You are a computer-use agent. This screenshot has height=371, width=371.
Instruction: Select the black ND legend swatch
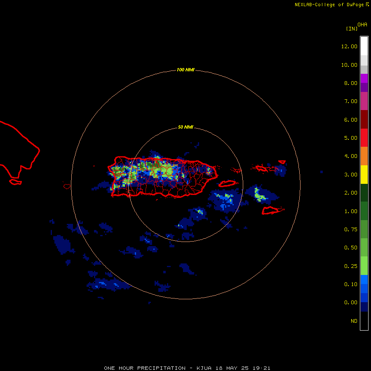(x=364, y=321)
